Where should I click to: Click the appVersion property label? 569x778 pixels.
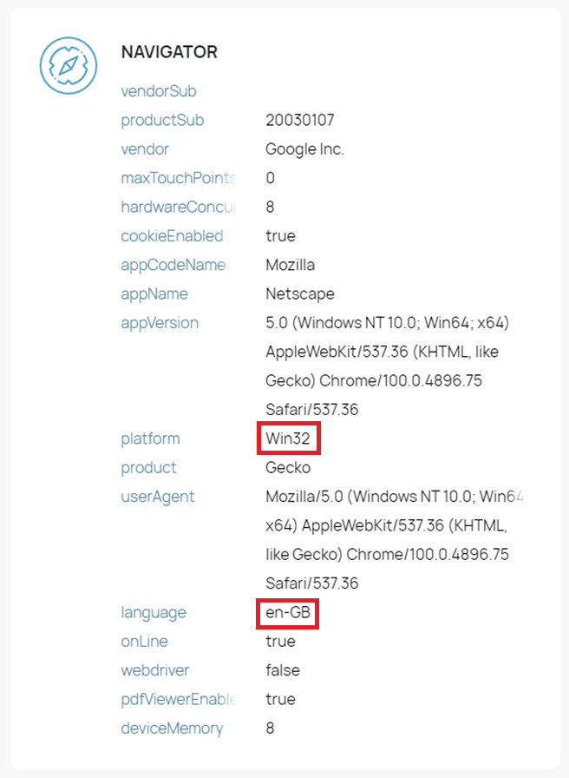160,323
